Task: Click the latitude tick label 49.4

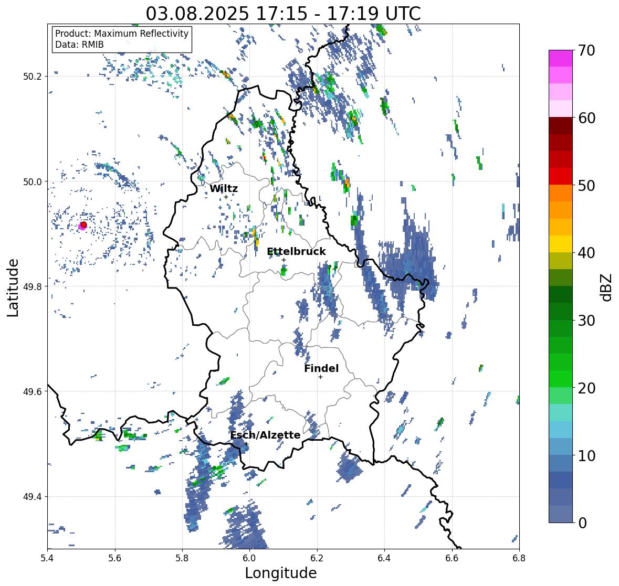Action: click(33, 496)
